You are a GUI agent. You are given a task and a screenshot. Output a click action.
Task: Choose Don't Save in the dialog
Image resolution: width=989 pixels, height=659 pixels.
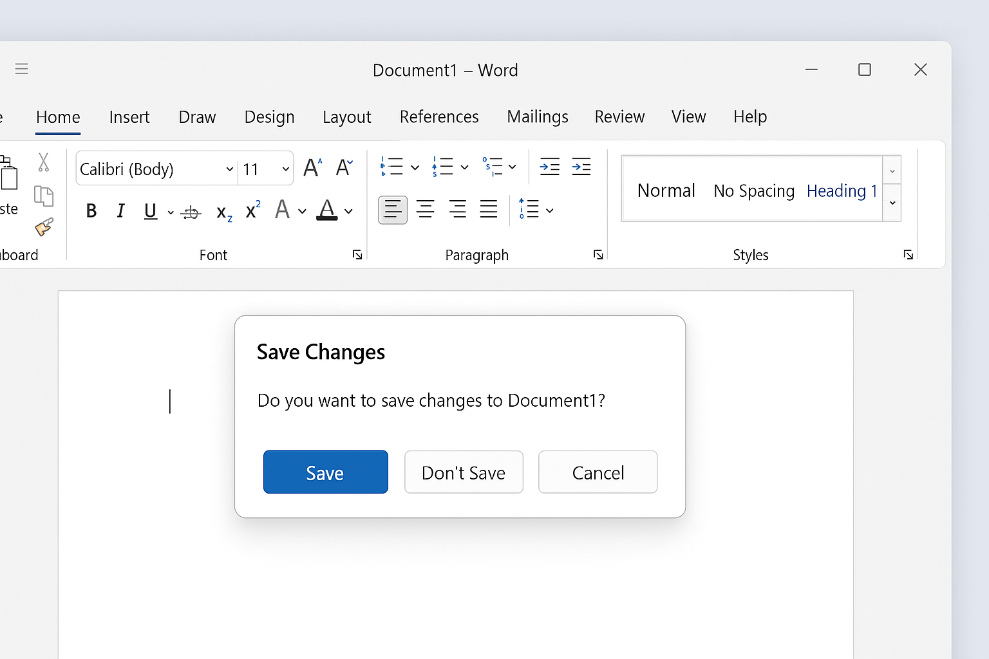point(464,472)
